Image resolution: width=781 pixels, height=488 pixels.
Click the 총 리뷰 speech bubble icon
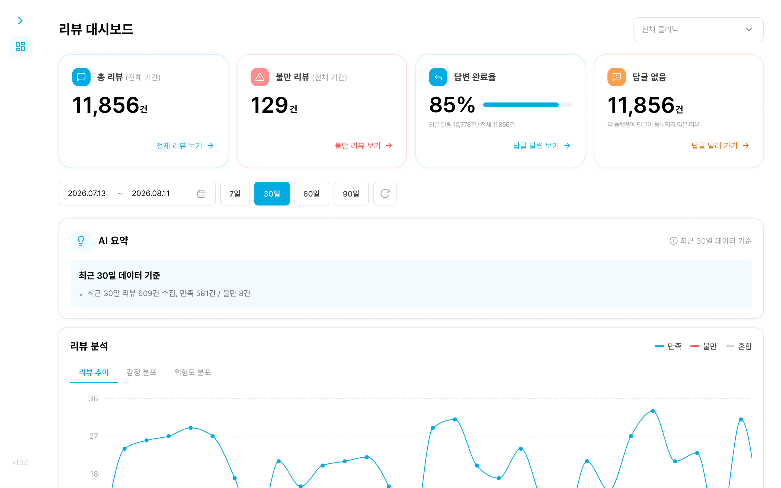pyautogui.click(x=81, y=77)
